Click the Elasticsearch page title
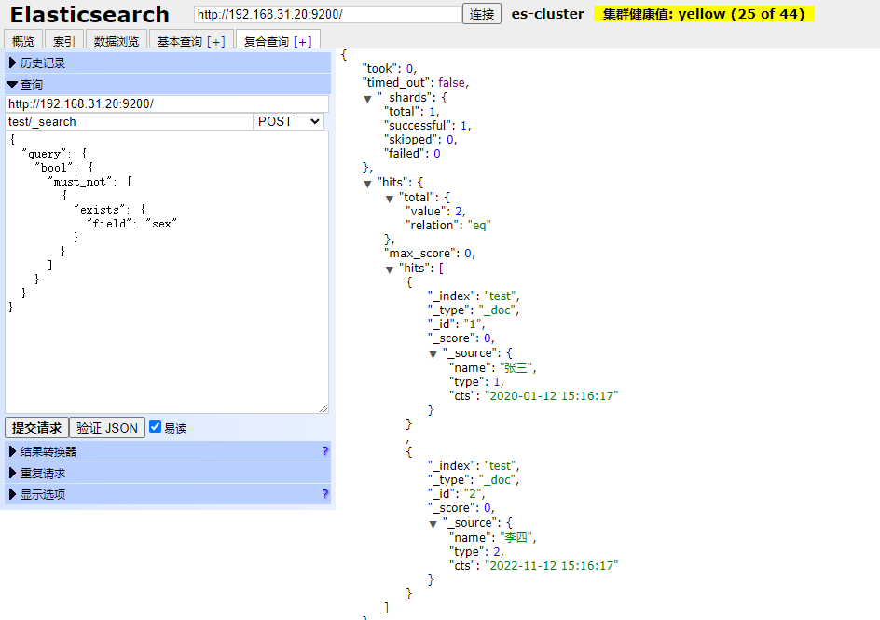 [x=89, y=15]
